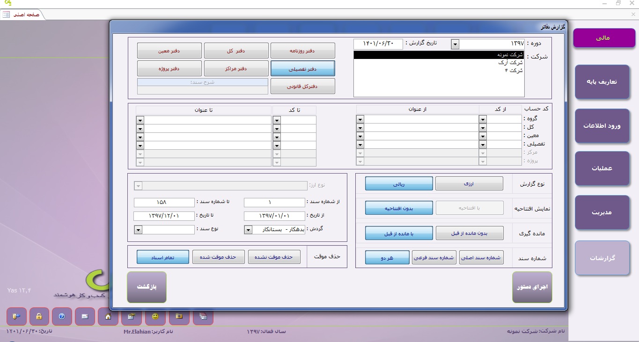Screen dimensions: 639x342
Task: Select شماره سند فرعی option
Action: tap(434, 258)
